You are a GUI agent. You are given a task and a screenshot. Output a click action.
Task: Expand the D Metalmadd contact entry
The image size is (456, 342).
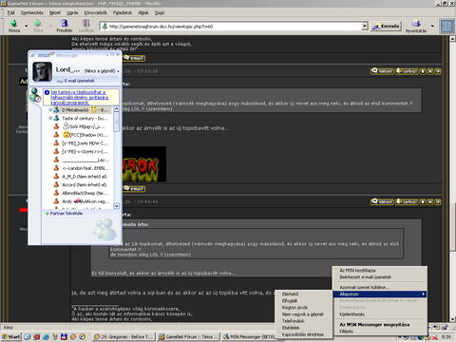tap(50, 110)
